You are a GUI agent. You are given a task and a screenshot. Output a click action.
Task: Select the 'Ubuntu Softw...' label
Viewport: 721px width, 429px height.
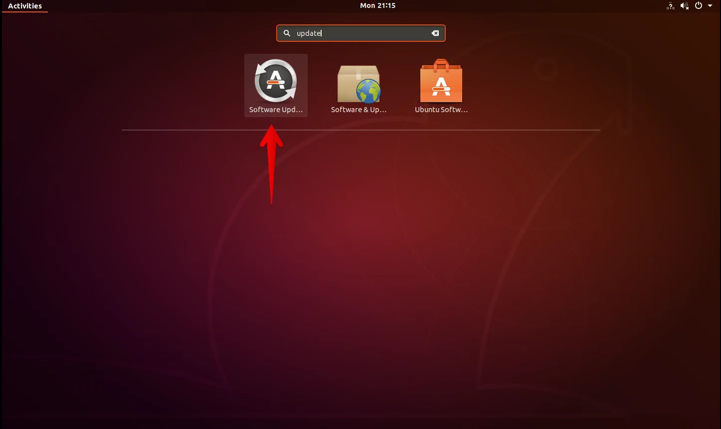[x=441, y=110]
